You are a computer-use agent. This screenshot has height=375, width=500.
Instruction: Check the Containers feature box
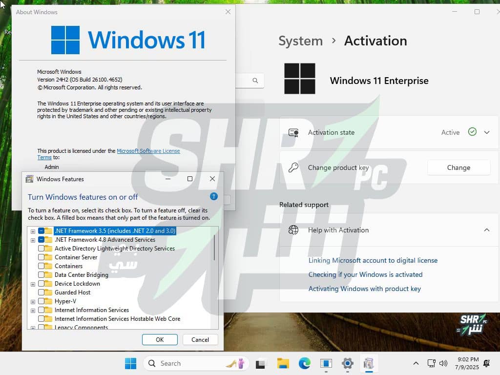tap(41, 266)
